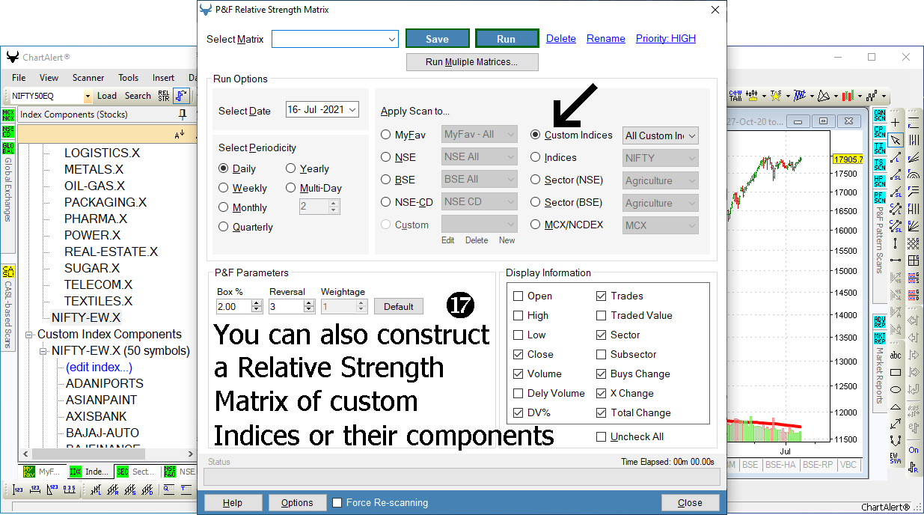
Task: Select the arrow pointer tool
Action: pos(896,140)
